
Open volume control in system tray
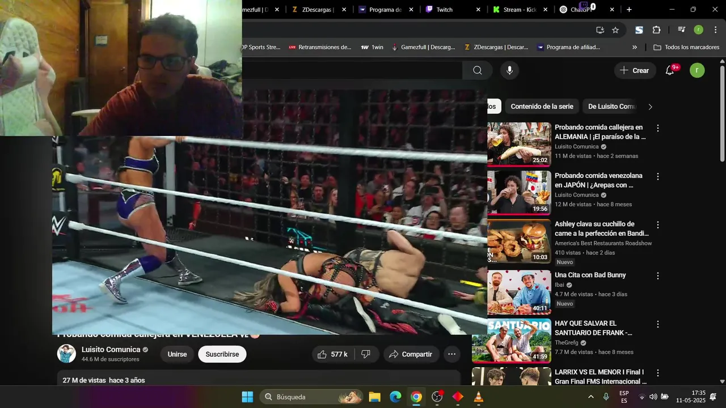click(653, 397)
